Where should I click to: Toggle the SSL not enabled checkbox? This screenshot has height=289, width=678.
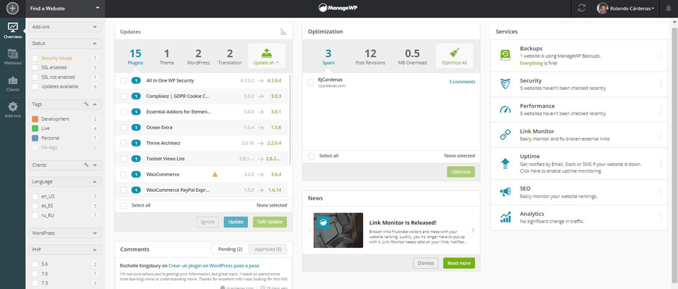[x=35, y=77]
